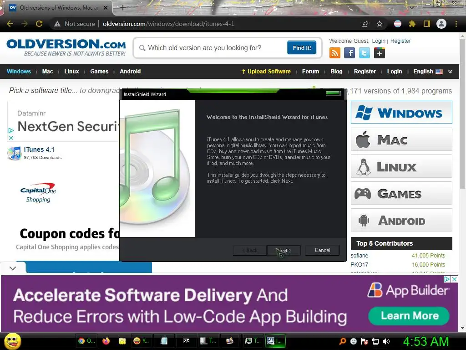Click the iTunes 4.1 program icon
The width and height of the screenshot is (466, 350).
click(14, 153)
